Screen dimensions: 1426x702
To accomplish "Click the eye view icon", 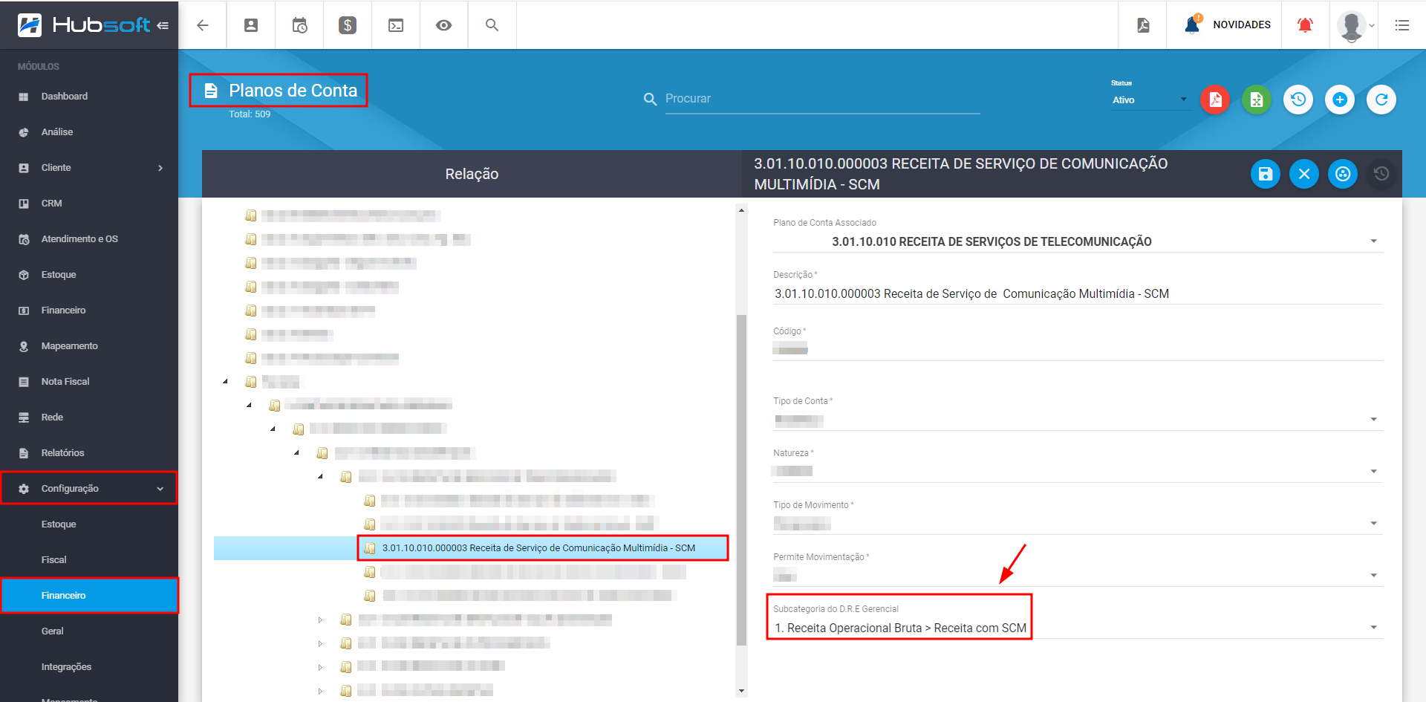I will (444, 25).
